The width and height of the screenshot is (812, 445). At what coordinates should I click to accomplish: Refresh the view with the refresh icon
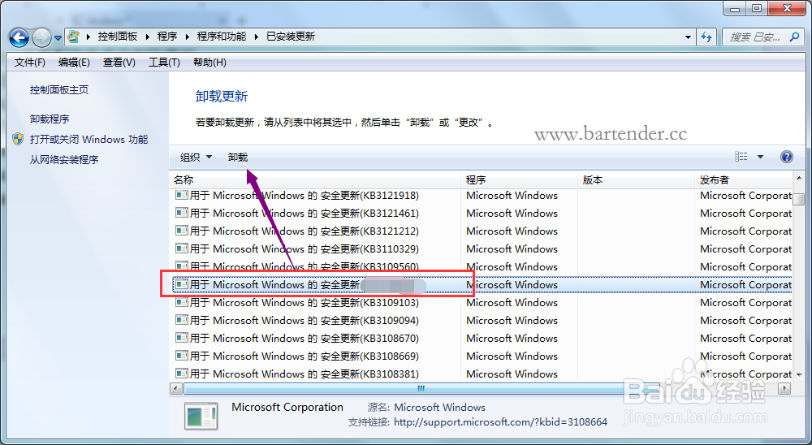tap(706, 37)
